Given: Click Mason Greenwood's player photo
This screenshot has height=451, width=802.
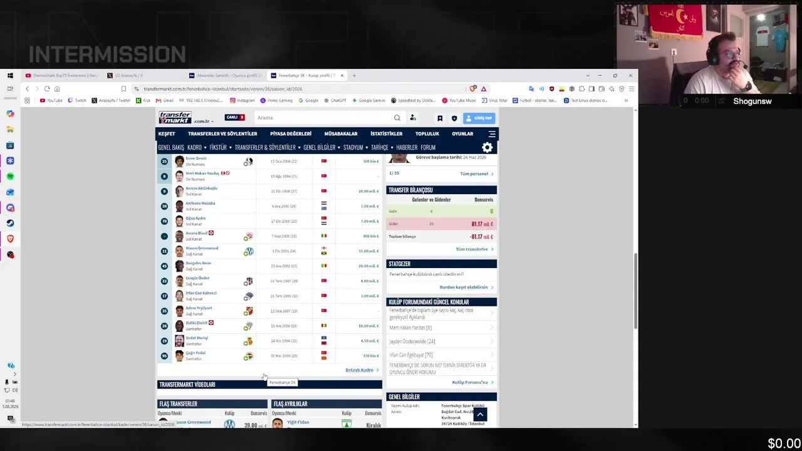Looking at the screenshot, I should click(179, 251).
